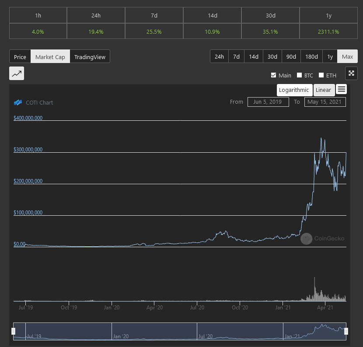Click the COTI logo icon

point(18,102)
